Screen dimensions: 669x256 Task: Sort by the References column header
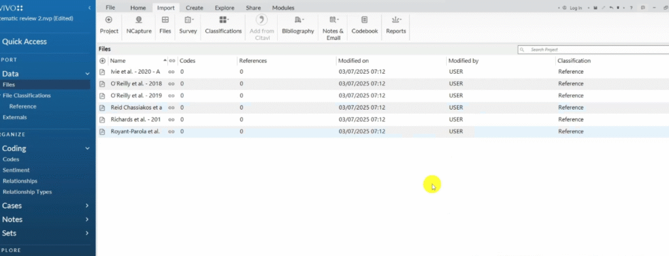point(253,61)
